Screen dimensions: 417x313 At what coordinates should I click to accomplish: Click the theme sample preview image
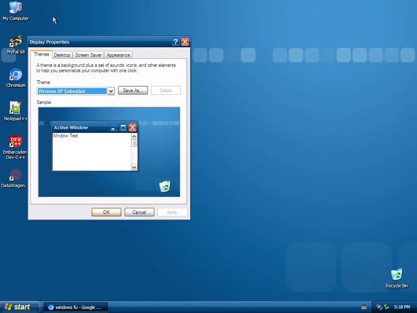tap(109, 152)
